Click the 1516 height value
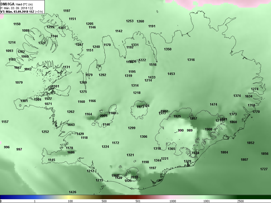271x203 pixels. pos(153,65)
